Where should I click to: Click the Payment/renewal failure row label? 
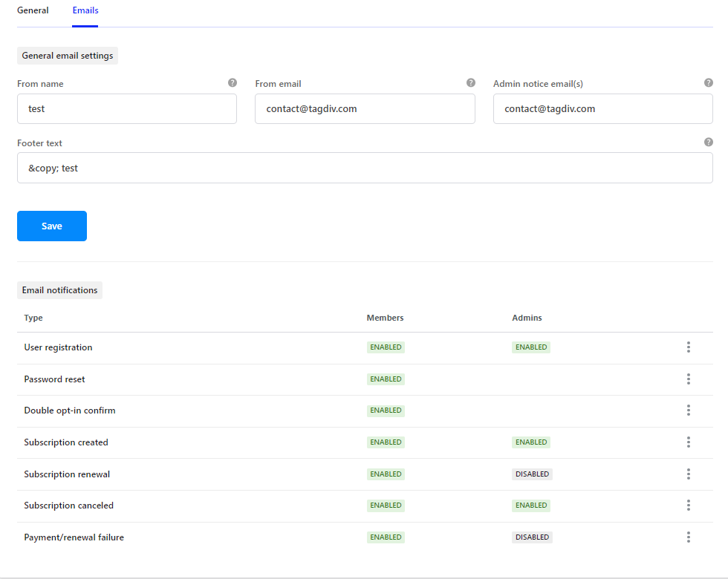tap(74, 537)
